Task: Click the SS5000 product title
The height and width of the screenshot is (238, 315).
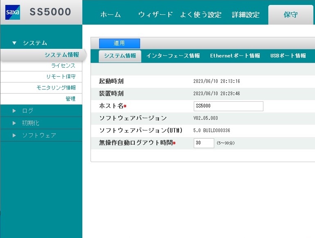Action: pyautogui.click(x=50, y=11)
